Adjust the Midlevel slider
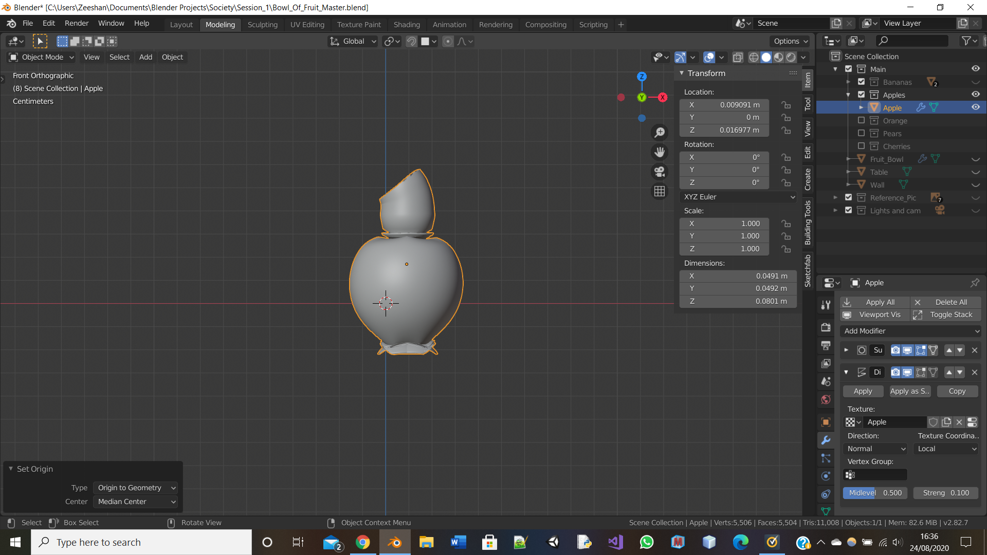This screenshot has height=555, width=987. (874, 493)
